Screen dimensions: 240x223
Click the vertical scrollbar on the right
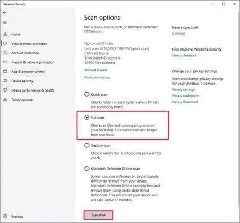[238, 109]
